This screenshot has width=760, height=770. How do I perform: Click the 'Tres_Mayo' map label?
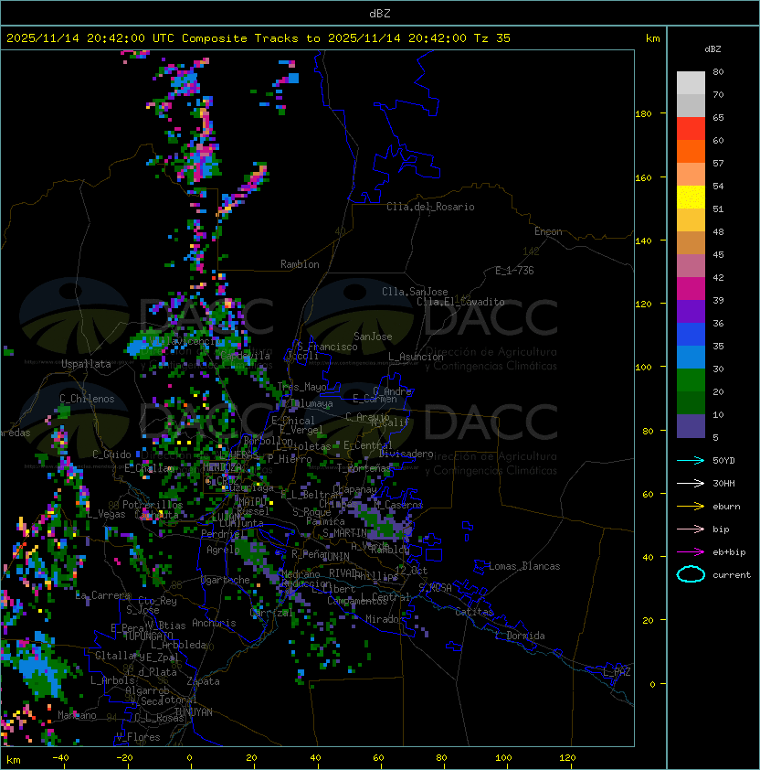(x=301, y=387)
